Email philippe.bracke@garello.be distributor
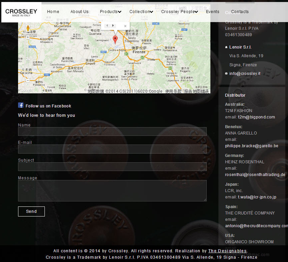This screenshot has width=288, height=262. coord(252,146)
